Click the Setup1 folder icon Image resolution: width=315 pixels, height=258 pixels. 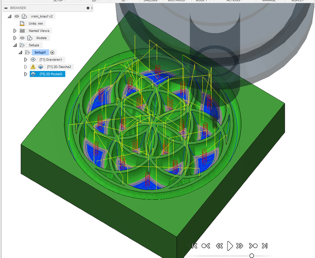click(x=27, y=52)
